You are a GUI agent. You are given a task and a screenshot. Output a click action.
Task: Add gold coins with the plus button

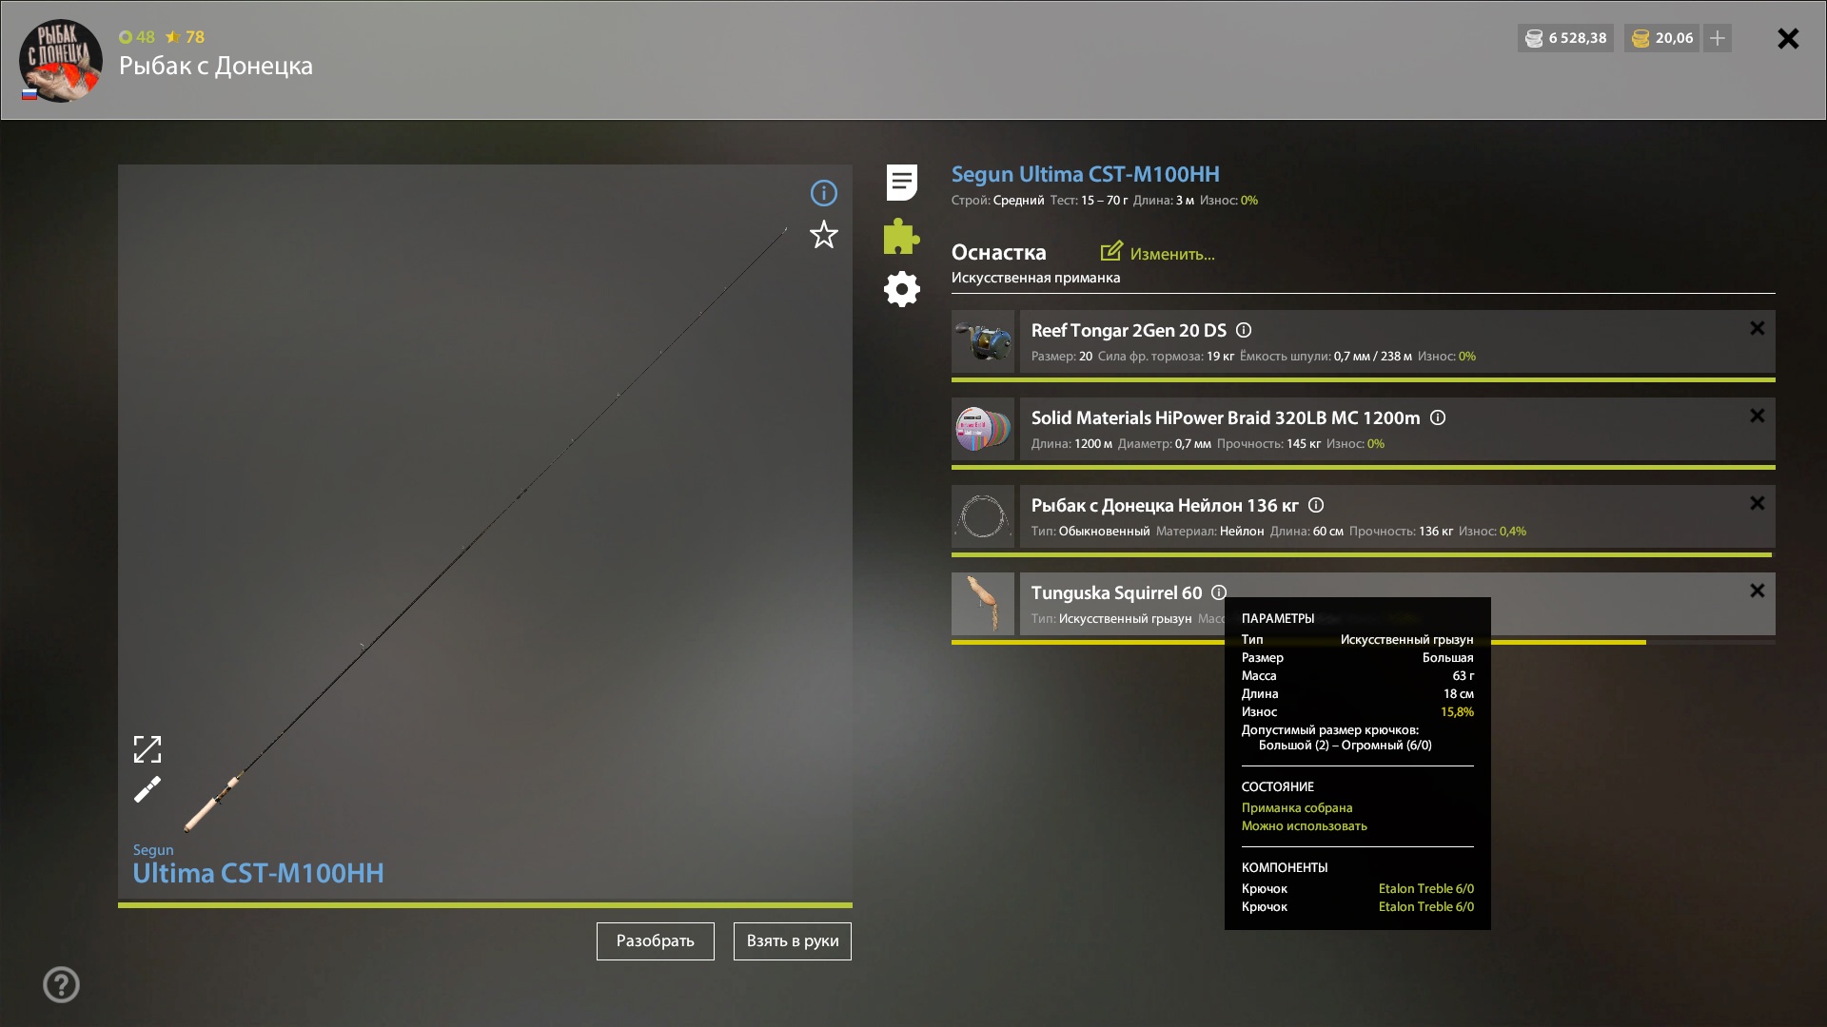1718,38
